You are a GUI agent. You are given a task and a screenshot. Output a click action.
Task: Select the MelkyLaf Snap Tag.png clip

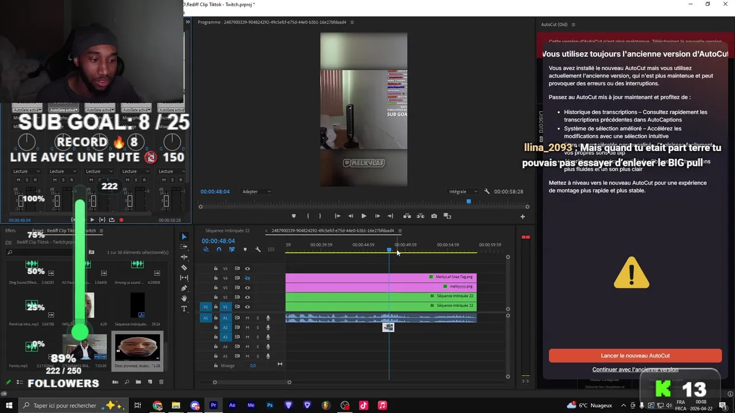[381, 277]
